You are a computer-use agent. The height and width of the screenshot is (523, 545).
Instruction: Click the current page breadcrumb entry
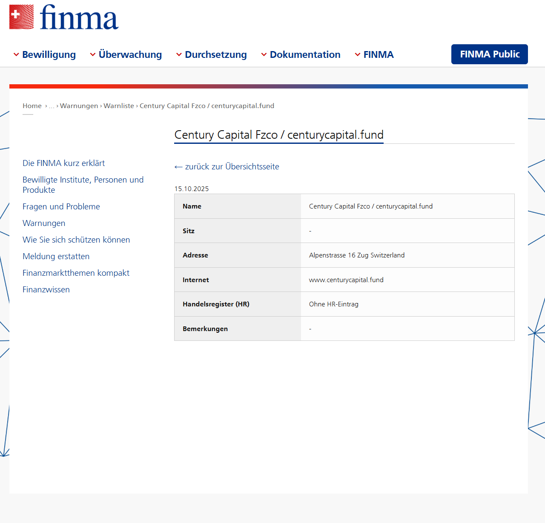207,106
